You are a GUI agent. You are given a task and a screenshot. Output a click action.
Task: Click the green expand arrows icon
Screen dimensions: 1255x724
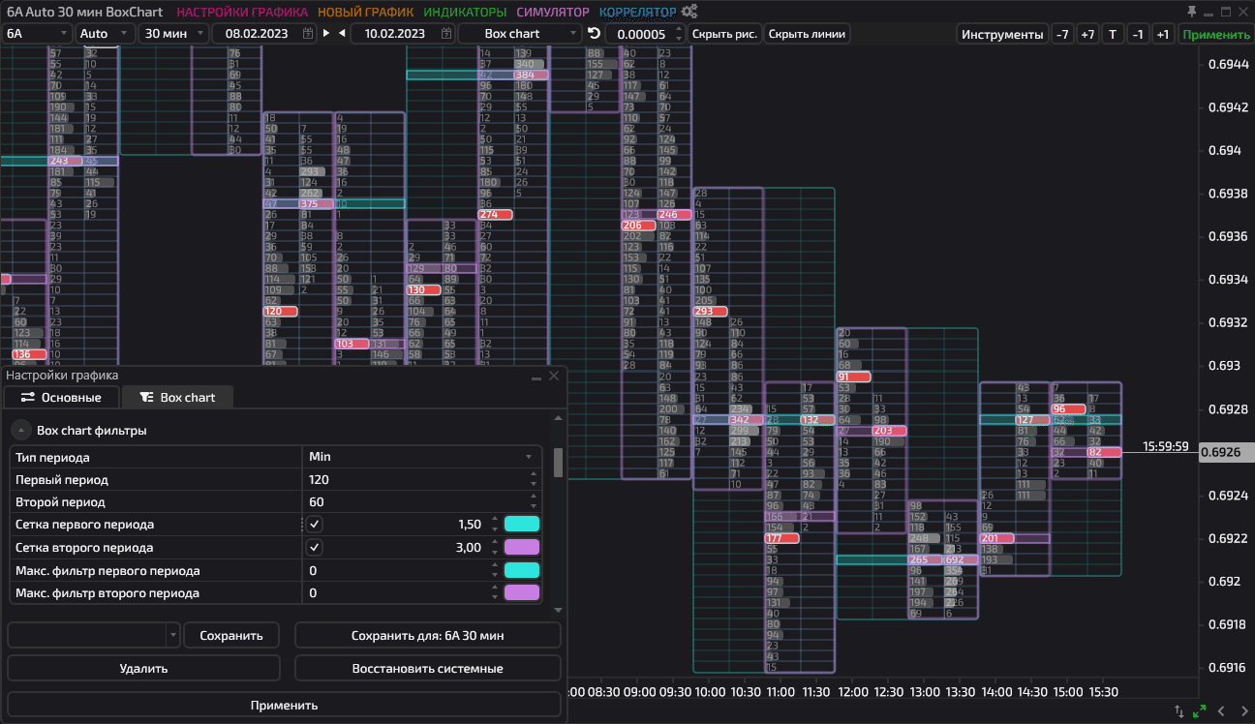[1200, 711]
